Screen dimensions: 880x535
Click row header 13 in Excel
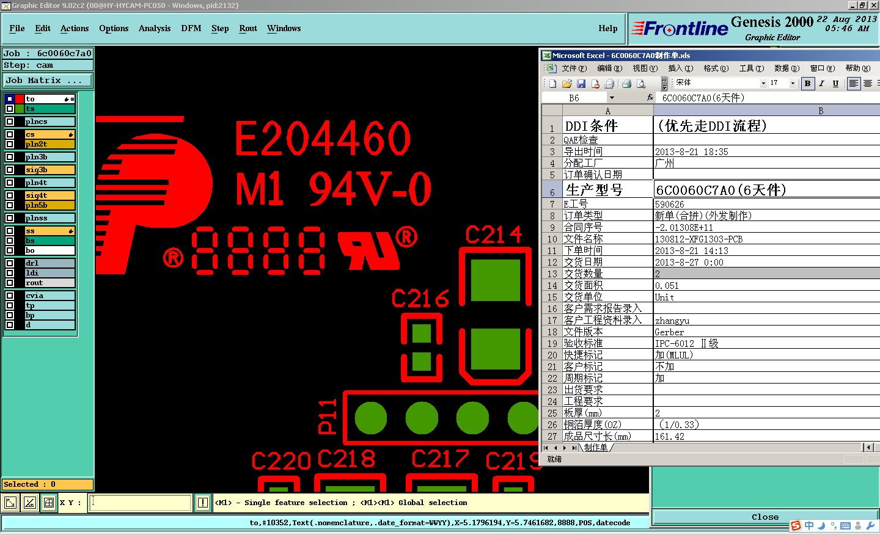pyautogui.click(x=552, y=274)
